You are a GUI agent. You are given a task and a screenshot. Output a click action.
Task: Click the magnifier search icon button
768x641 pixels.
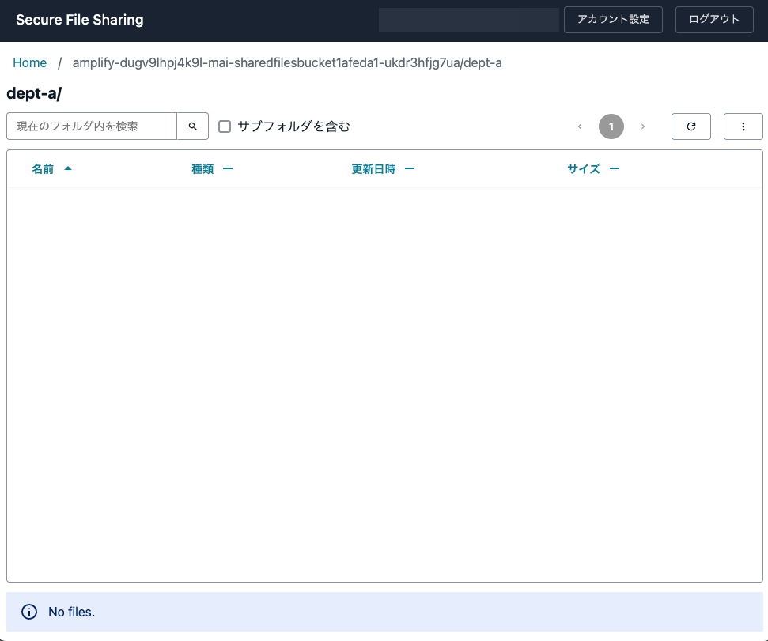[192, 126]
